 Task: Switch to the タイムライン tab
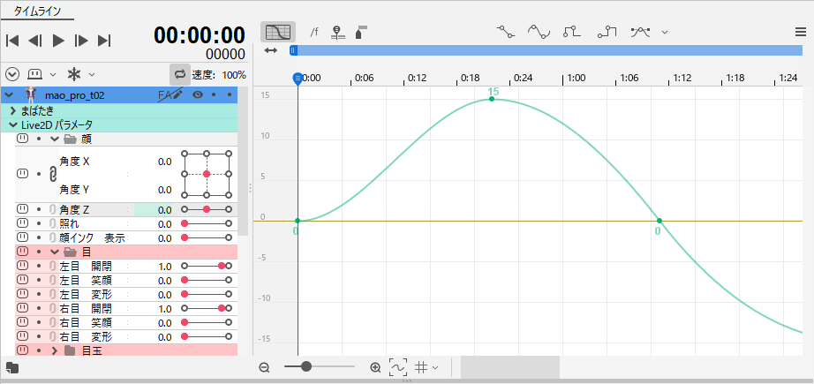[x=37, y=11]
